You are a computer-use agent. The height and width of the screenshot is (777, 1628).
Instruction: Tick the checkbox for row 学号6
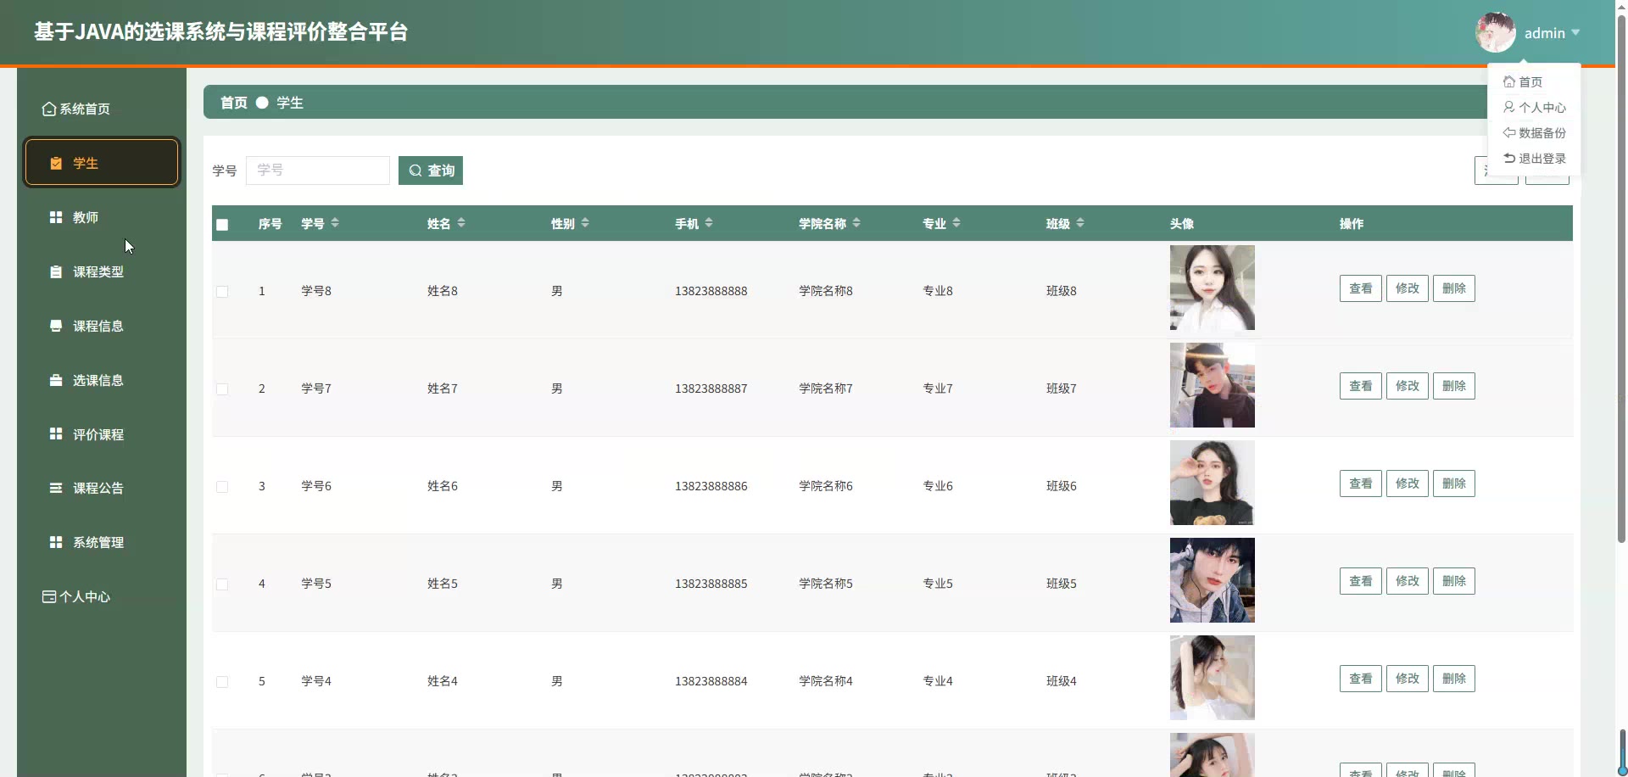pos(222,487)
